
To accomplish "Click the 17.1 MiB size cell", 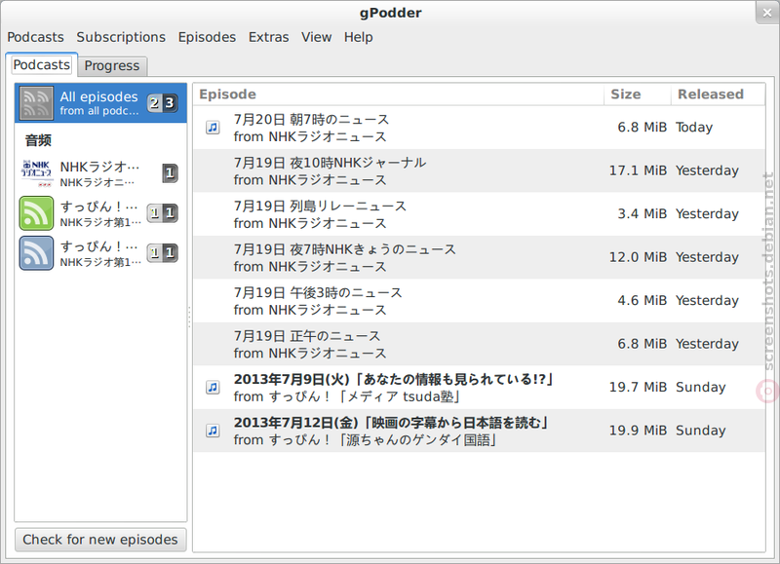I will pos(638,170).
